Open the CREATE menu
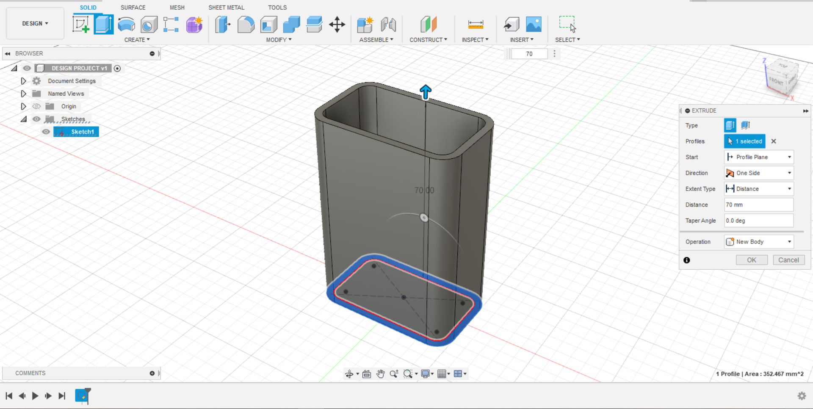The height and width of the screenshot is (409, 813). coord(137,40)
